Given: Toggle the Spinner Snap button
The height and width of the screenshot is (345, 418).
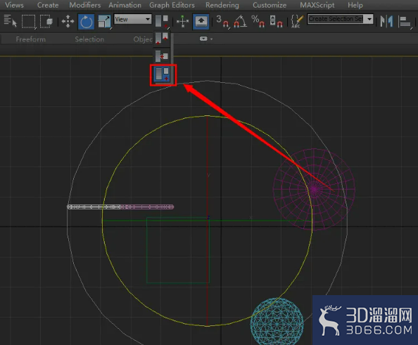Looking at the screenshot, I should coord(276,21).
